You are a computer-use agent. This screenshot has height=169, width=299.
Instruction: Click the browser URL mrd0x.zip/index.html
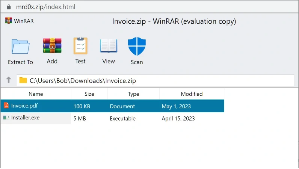point(45,7)
